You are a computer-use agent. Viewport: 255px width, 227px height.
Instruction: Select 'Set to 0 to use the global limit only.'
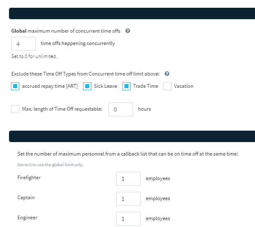[50, 165]
